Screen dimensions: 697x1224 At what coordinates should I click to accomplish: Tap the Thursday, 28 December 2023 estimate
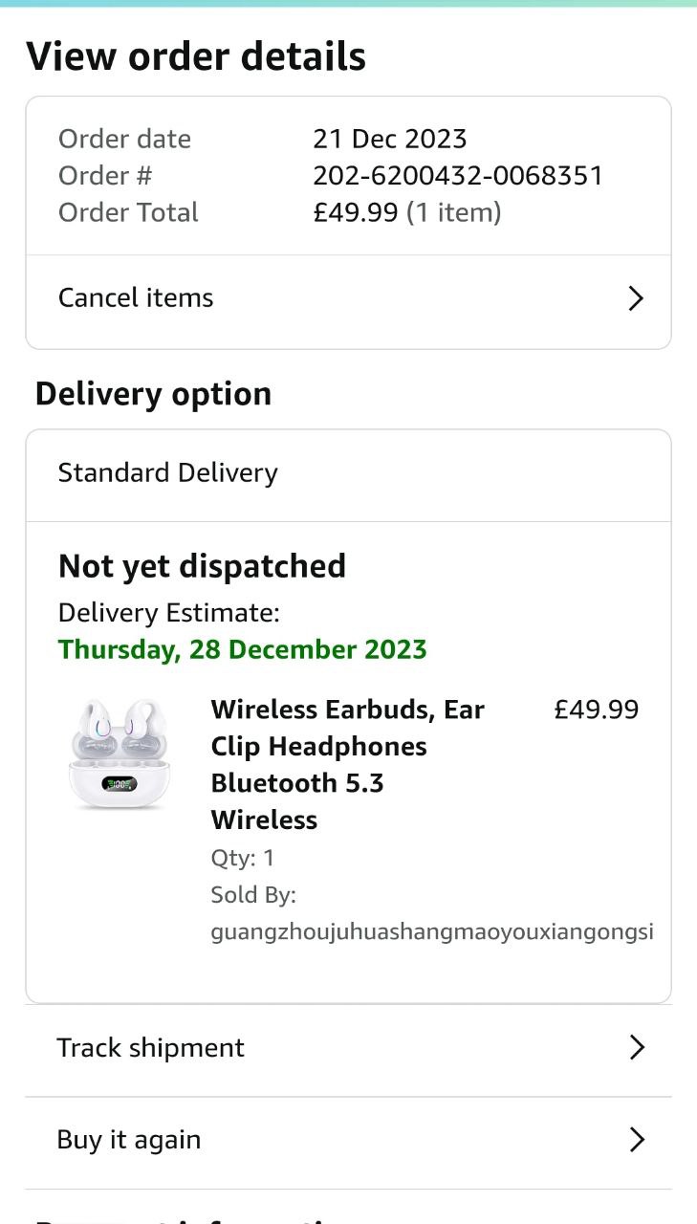242,649
